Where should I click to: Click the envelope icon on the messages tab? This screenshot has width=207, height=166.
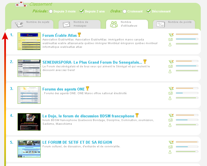click(66, 25)
